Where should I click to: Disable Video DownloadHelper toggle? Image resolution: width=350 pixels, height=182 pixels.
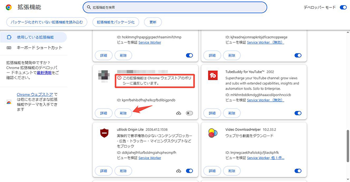pos(298,171)
